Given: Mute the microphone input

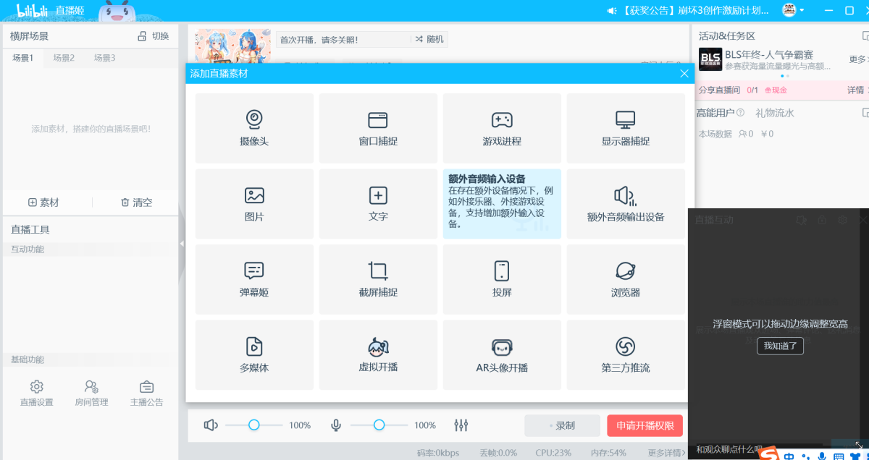Looking at the screenshot, I should click(335, 425).
